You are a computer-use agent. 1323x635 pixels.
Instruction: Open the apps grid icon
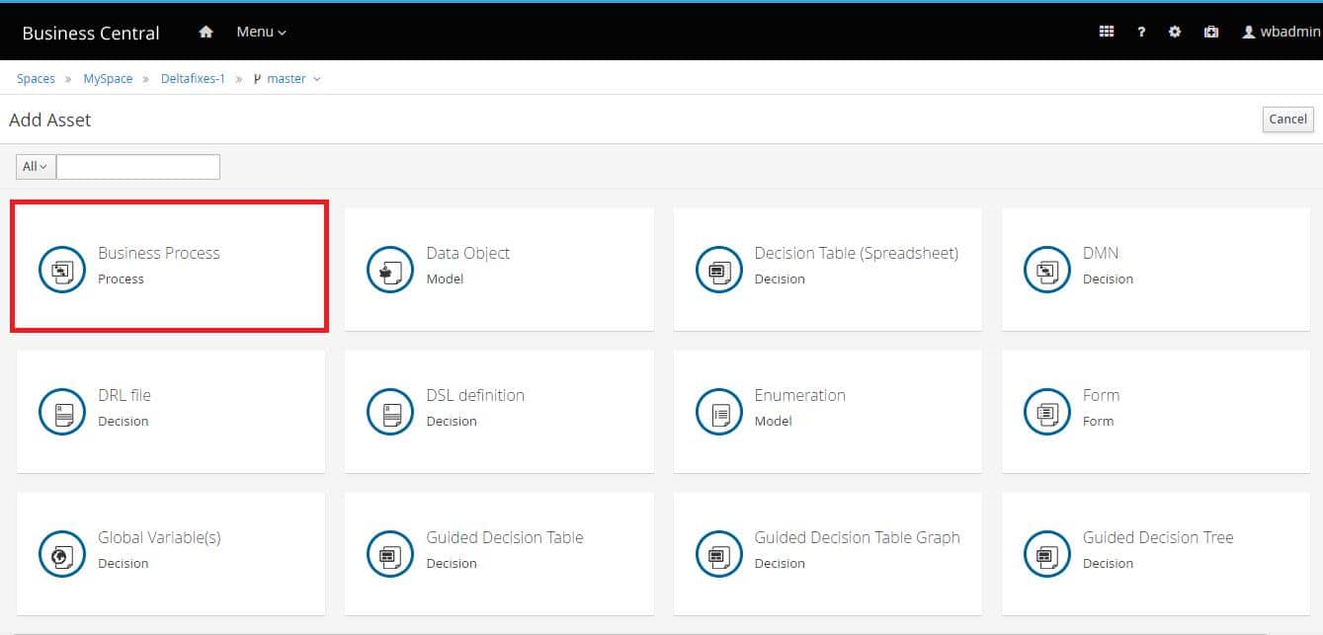click(x=1107, y=32)
